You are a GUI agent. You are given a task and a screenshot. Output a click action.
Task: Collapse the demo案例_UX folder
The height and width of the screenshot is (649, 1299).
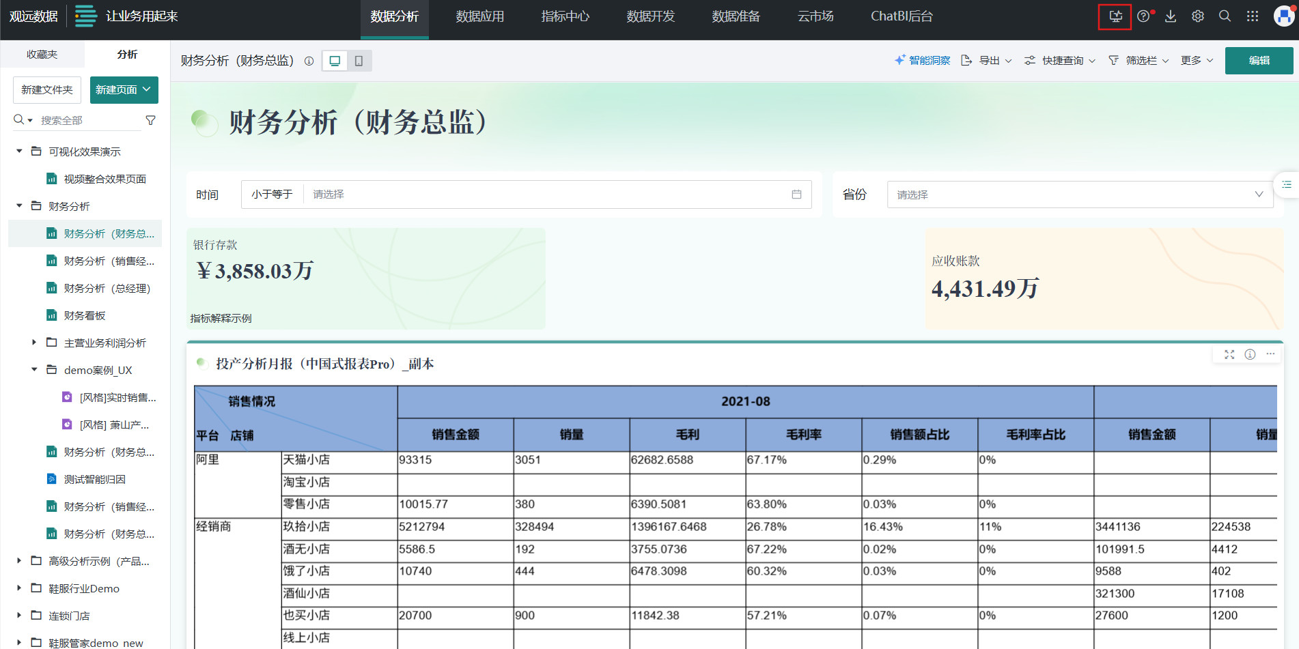point(33,369)
